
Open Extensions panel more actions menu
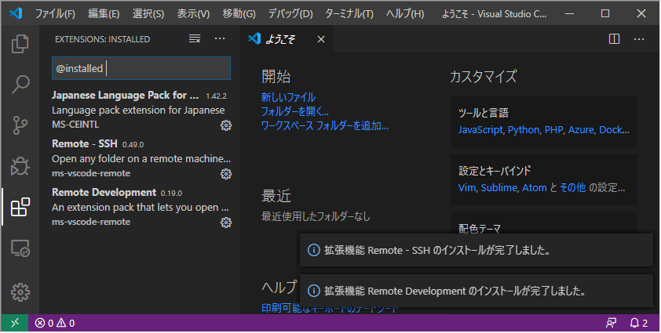coord(220,38)
